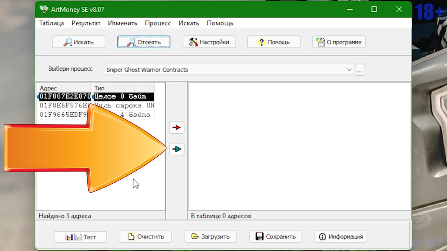The image size is (447, 251).
Task: Click the Сохранить save button
Action: click(x=275, y=236)
